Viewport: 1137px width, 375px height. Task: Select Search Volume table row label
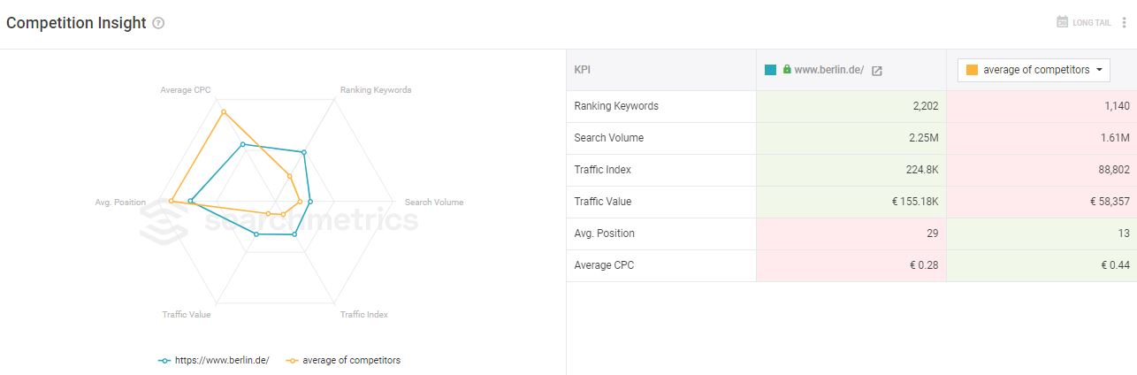pyautogui.click(x=609, y=138)
